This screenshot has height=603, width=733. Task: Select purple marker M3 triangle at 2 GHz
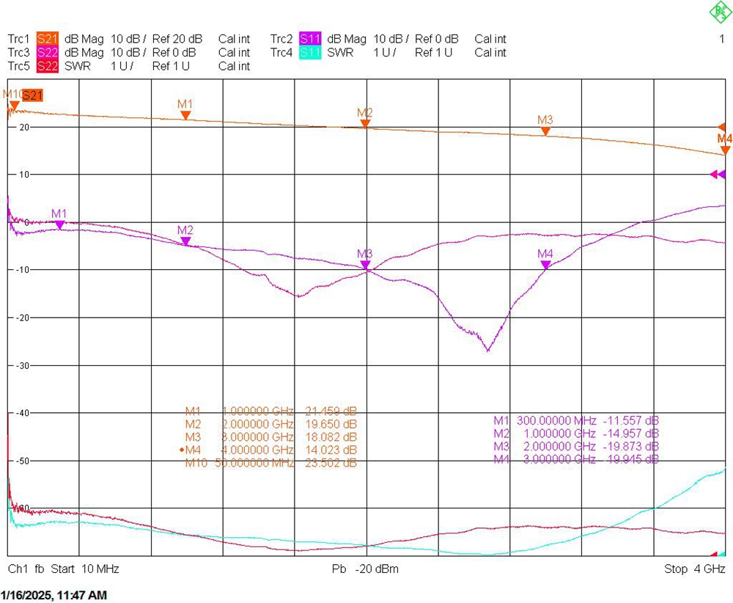pos(365,265)
